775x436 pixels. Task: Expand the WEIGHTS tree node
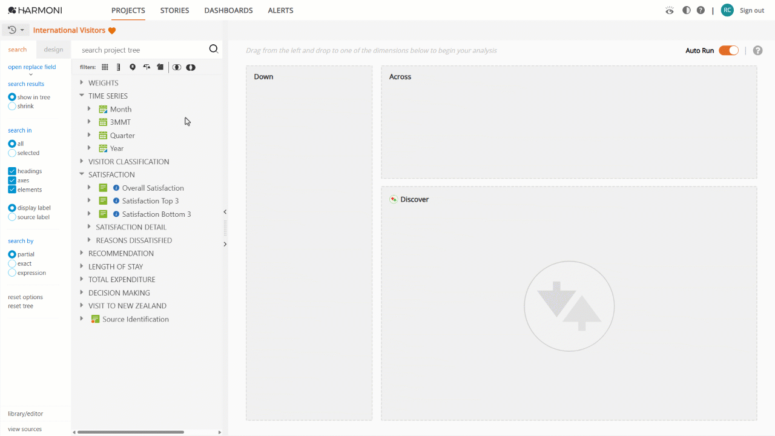tap(82, 83)
